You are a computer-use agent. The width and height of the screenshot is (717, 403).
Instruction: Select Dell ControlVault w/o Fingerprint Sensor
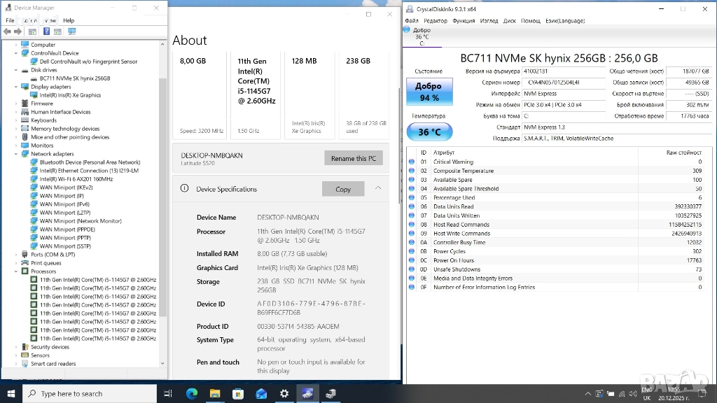tap(88, 62)
